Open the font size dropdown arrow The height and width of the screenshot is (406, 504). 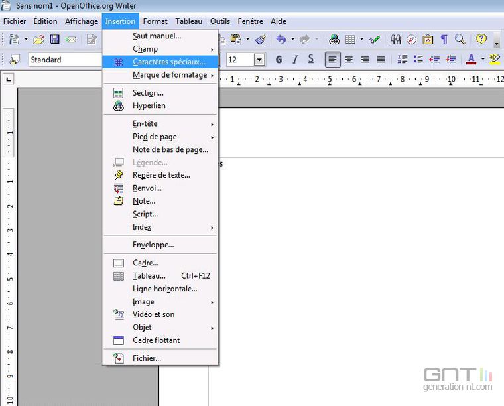coord(259,60)
